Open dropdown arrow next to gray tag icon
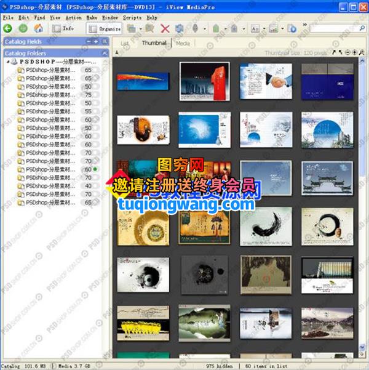The height and width of the screenshot is (370, 369). [x=244, y=29]
